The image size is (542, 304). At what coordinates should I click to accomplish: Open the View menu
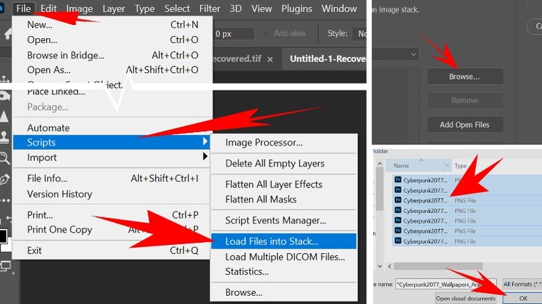point(261,8)
